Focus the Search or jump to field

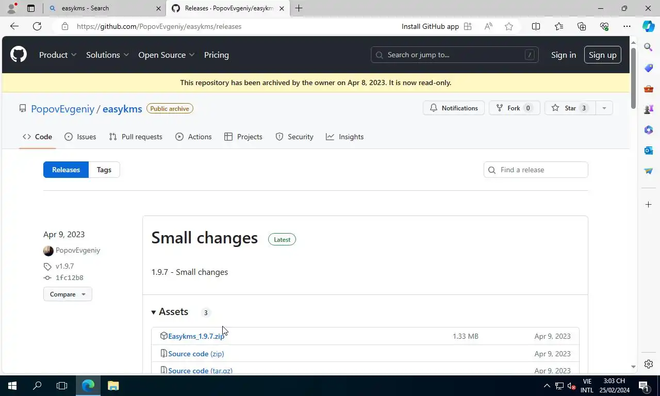(x=455, y=55)
